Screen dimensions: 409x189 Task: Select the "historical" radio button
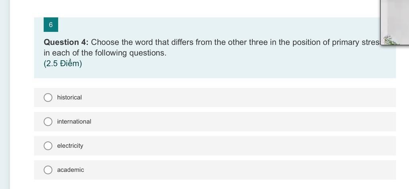48,97
